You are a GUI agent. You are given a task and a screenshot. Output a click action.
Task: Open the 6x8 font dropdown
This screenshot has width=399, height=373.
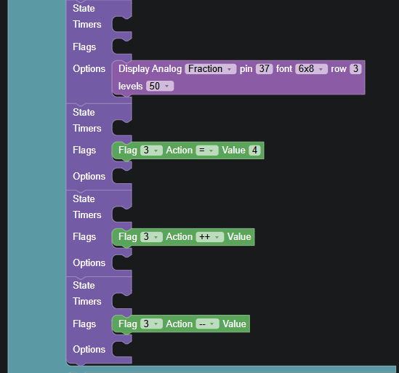tap(311, 69)
